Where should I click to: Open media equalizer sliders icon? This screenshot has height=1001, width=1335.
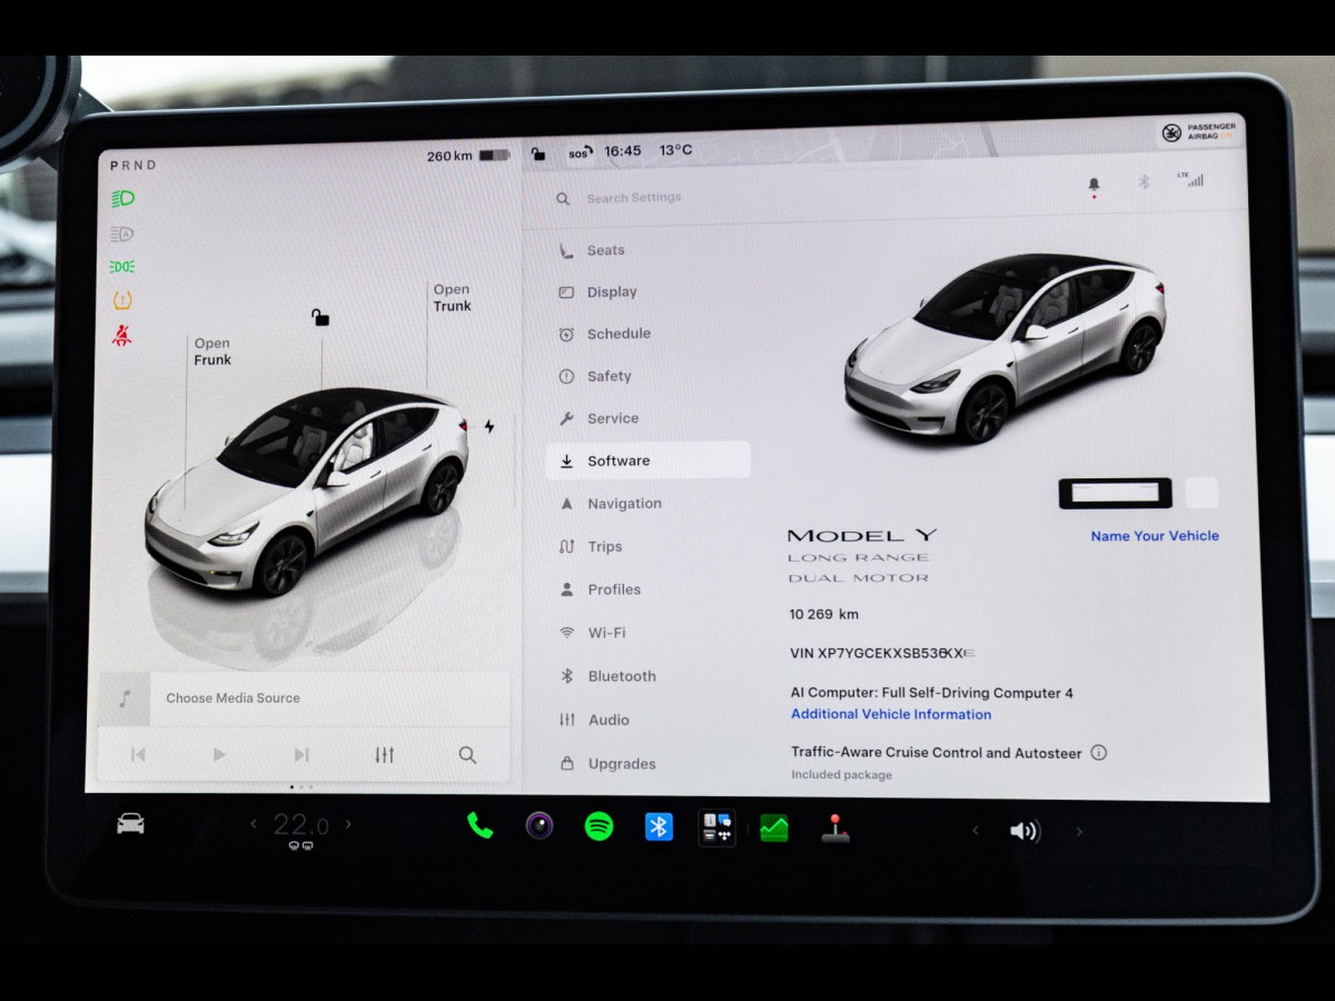pos(385,755)
